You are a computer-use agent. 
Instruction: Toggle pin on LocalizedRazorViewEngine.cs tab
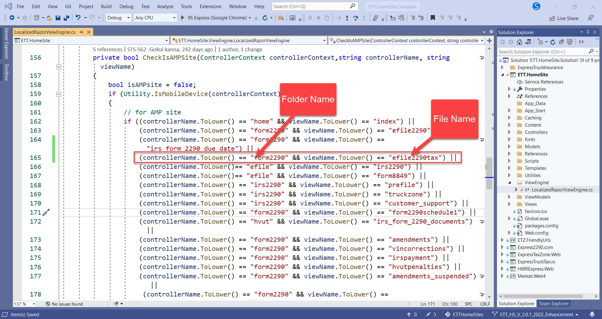click(x=81, y=32)
